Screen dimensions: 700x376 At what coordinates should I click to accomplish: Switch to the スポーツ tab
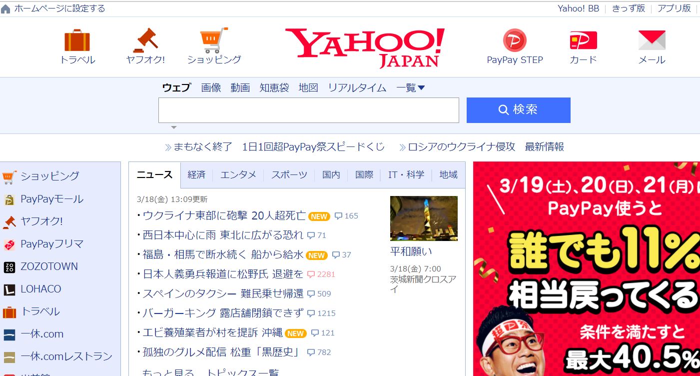click(x=289, y=175)
